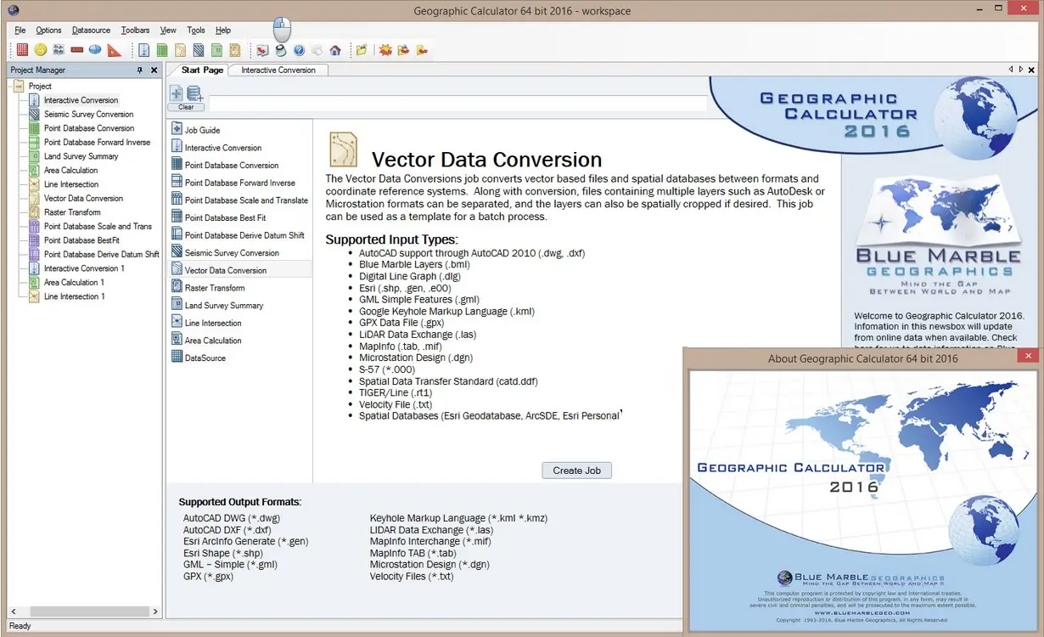Open the Options menu
The height and width of the screenshot is (637, 1044).
[x=48, y=30]
